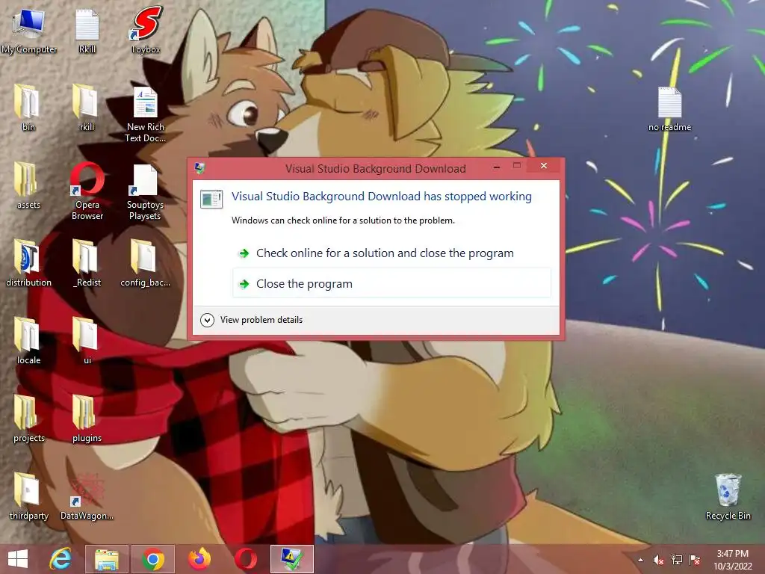Select the plugins folder icon
Viewport: 765px width, 574px height.
click(87, 419)
